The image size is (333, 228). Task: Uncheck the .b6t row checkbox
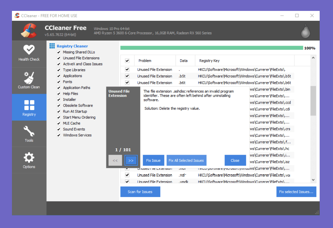pos(127,82)
